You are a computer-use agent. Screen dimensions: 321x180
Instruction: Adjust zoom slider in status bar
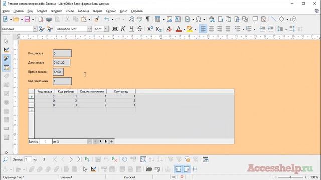290,177
